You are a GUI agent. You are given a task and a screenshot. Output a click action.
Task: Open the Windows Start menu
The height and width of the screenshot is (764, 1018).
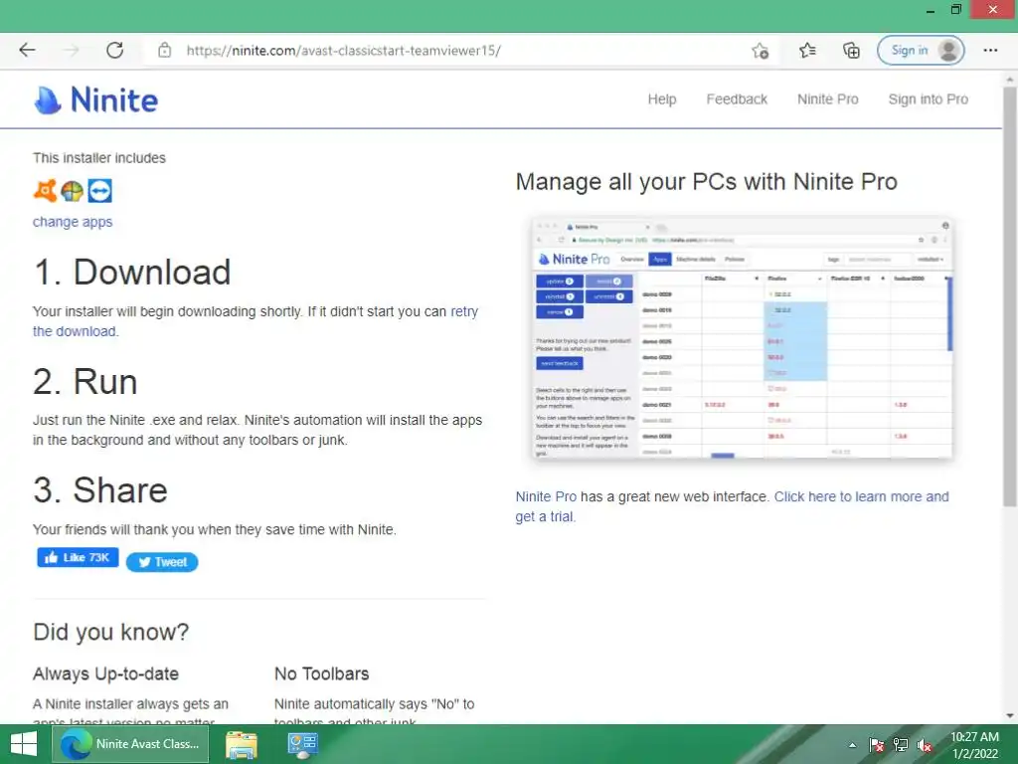(24, 744)
